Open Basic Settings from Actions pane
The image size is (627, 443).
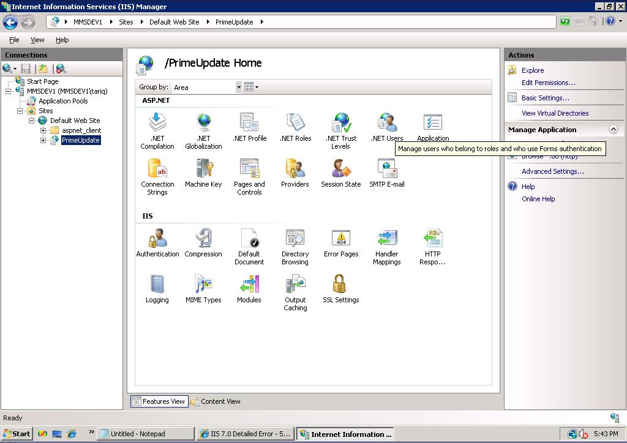546,98
